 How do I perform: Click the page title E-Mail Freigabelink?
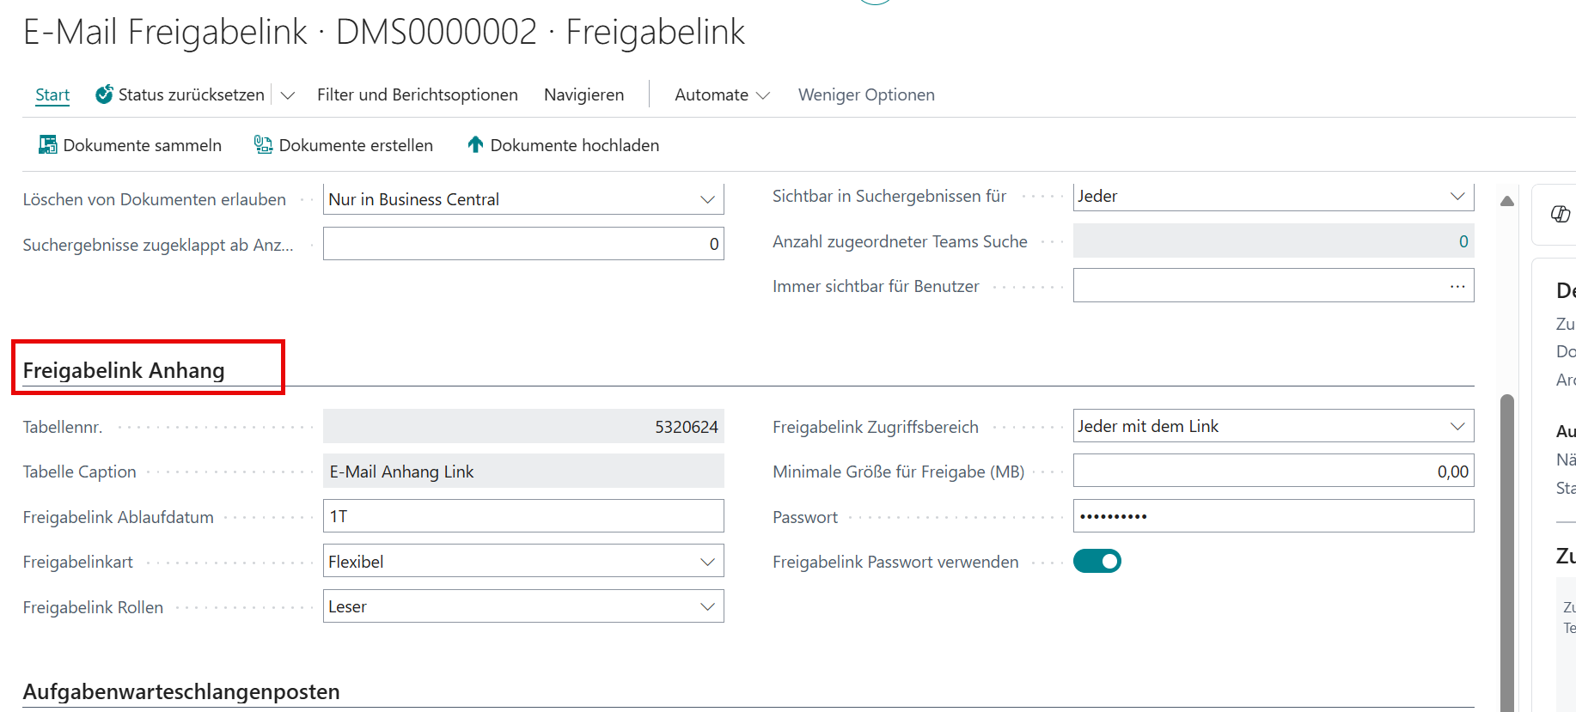384,32
